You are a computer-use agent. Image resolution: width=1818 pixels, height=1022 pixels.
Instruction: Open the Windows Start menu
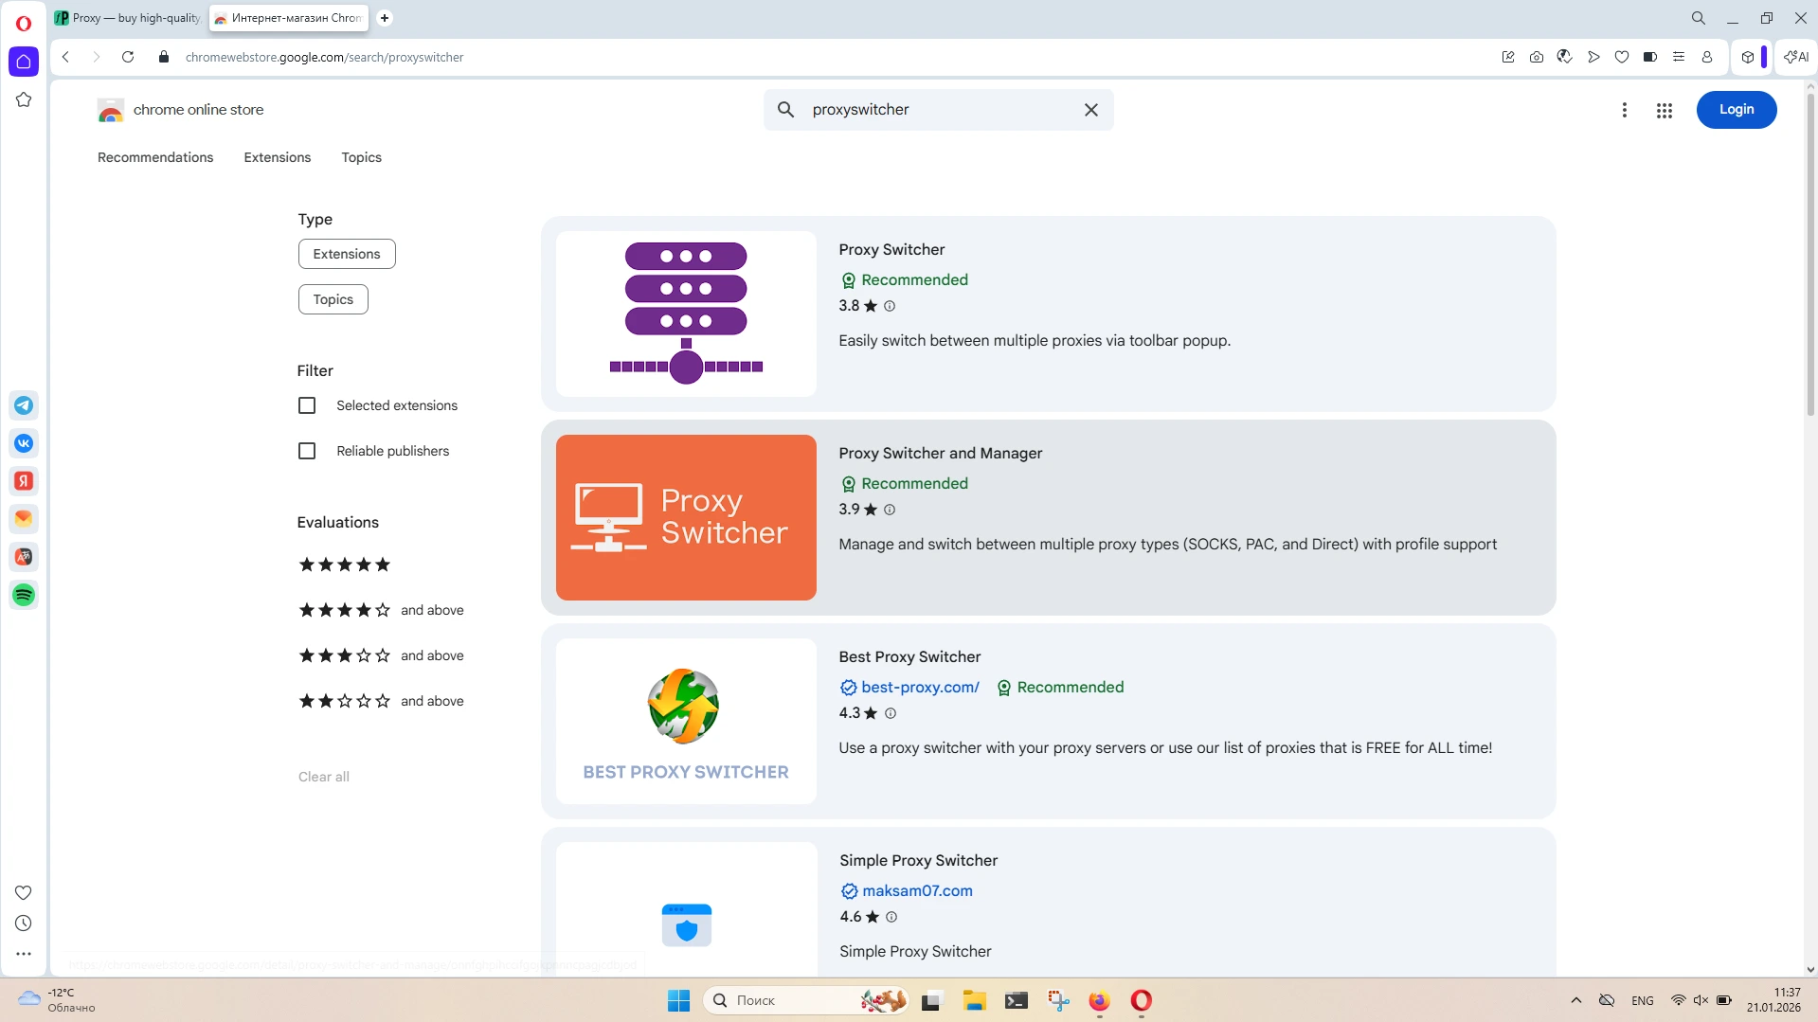click(x=678, y=1000)
